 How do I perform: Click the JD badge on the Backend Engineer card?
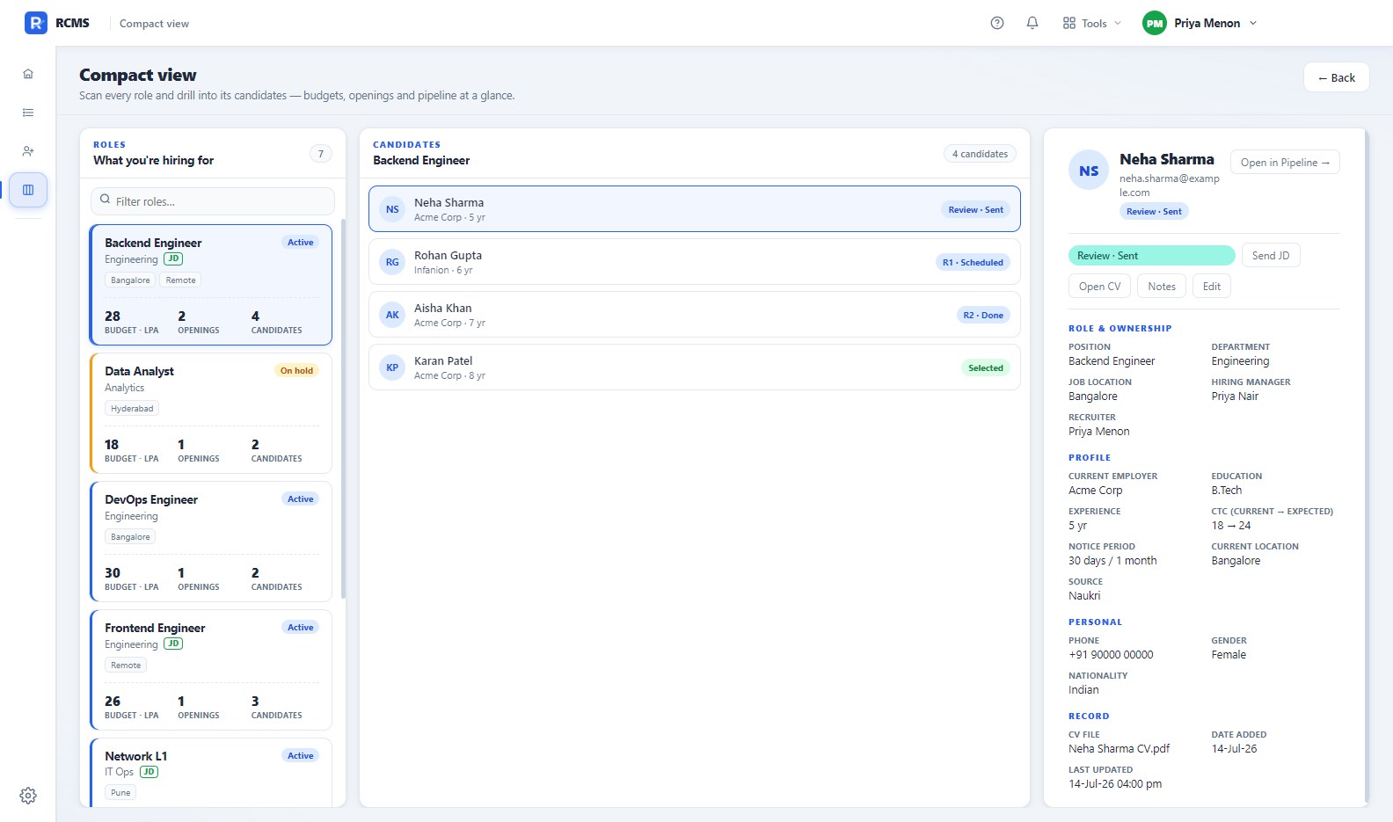click(x=173, y=259)
